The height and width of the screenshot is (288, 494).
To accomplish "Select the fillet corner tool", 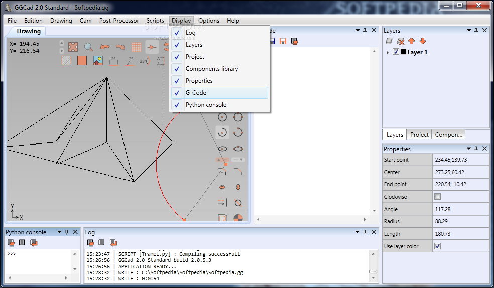I will (222, 172).
